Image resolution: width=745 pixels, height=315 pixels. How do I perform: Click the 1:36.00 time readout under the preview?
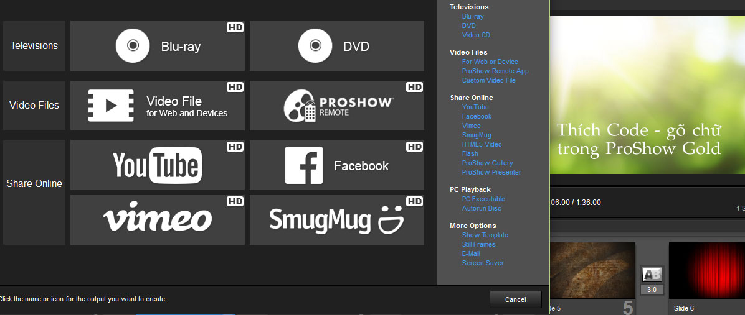(x=576, y=203)
